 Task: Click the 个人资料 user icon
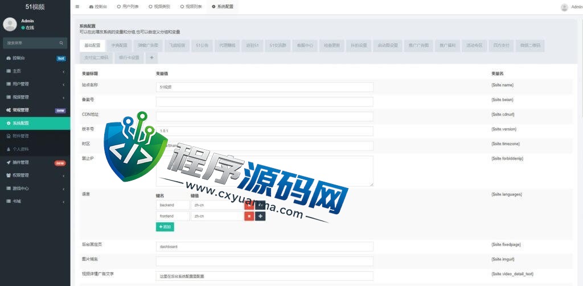pos(9,149)
